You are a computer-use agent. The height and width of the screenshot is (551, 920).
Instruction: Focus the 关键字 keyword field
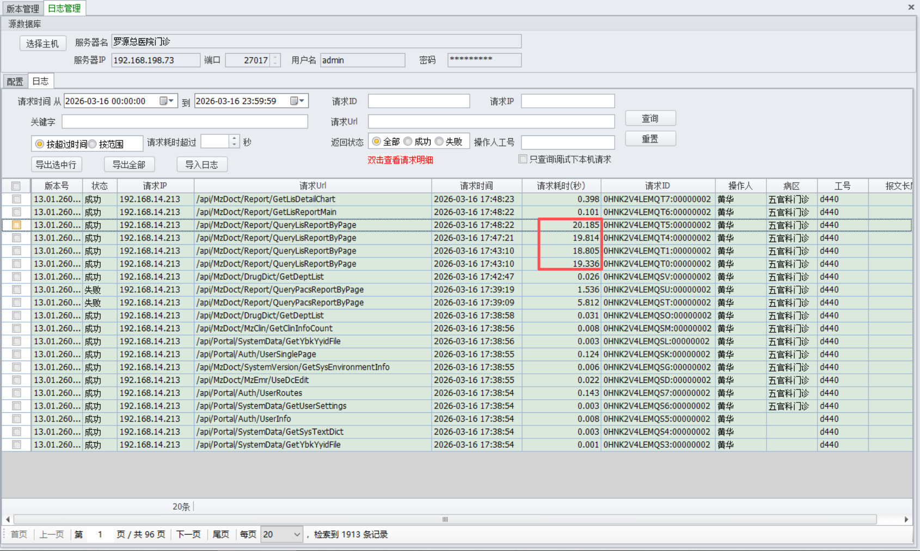click(185, 121)
